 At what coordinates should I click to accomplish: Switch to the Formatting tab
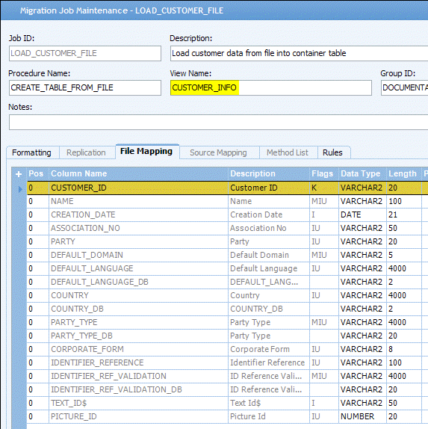(x=31, y=152)
